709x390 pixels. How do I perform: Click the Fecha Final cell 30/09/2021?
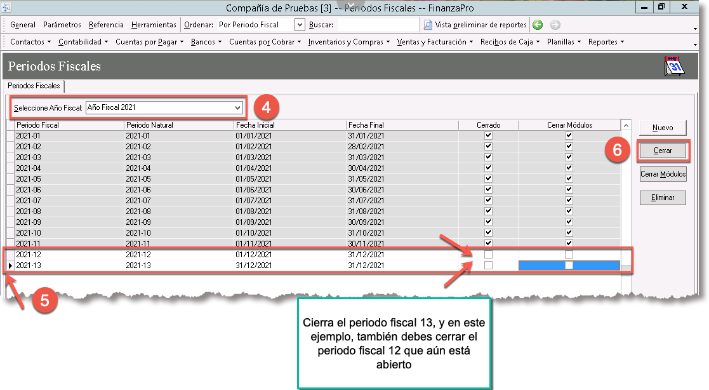pos(402,222)
